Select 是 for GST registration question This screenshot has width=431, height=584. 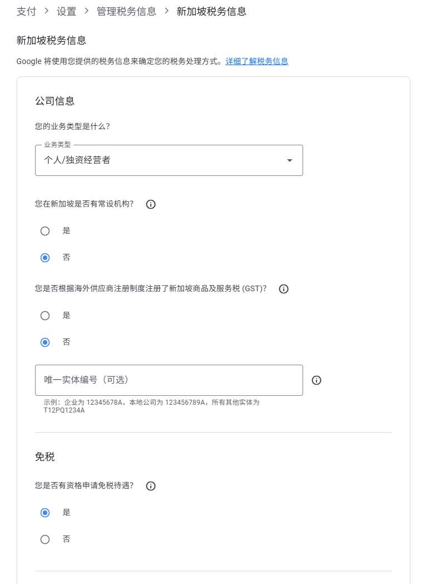click(45, 316)
